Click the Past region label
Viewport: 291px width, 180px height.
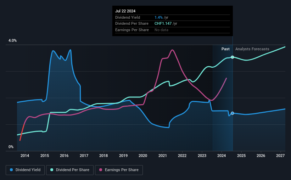(225, 49)
